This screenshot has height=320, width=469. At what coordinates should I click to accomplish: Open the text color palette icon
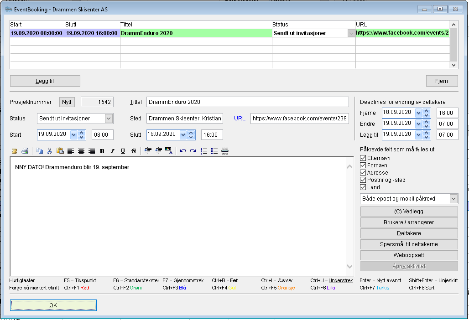click(169, 151)
